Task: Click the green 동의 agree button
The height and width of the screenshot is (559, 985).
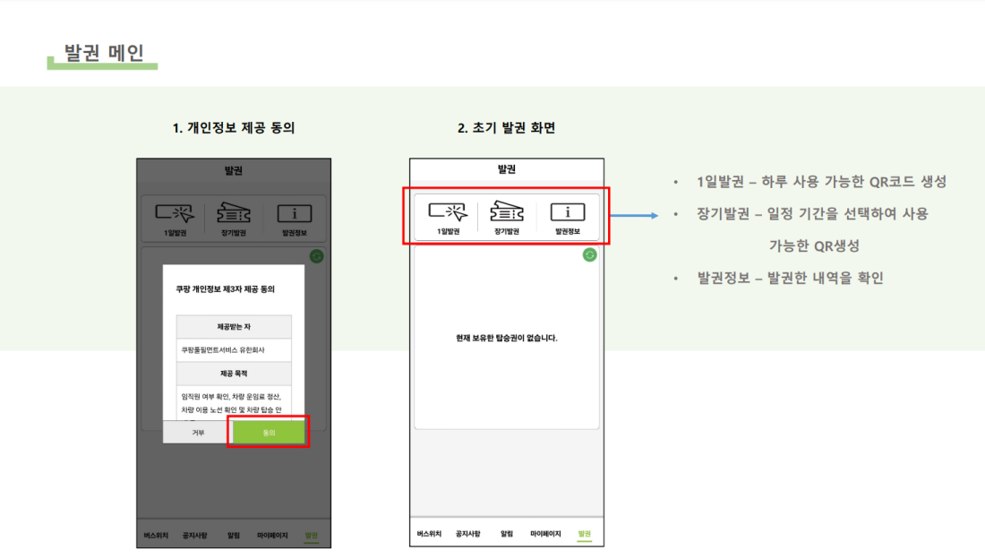Action: [x=269, y=433]
